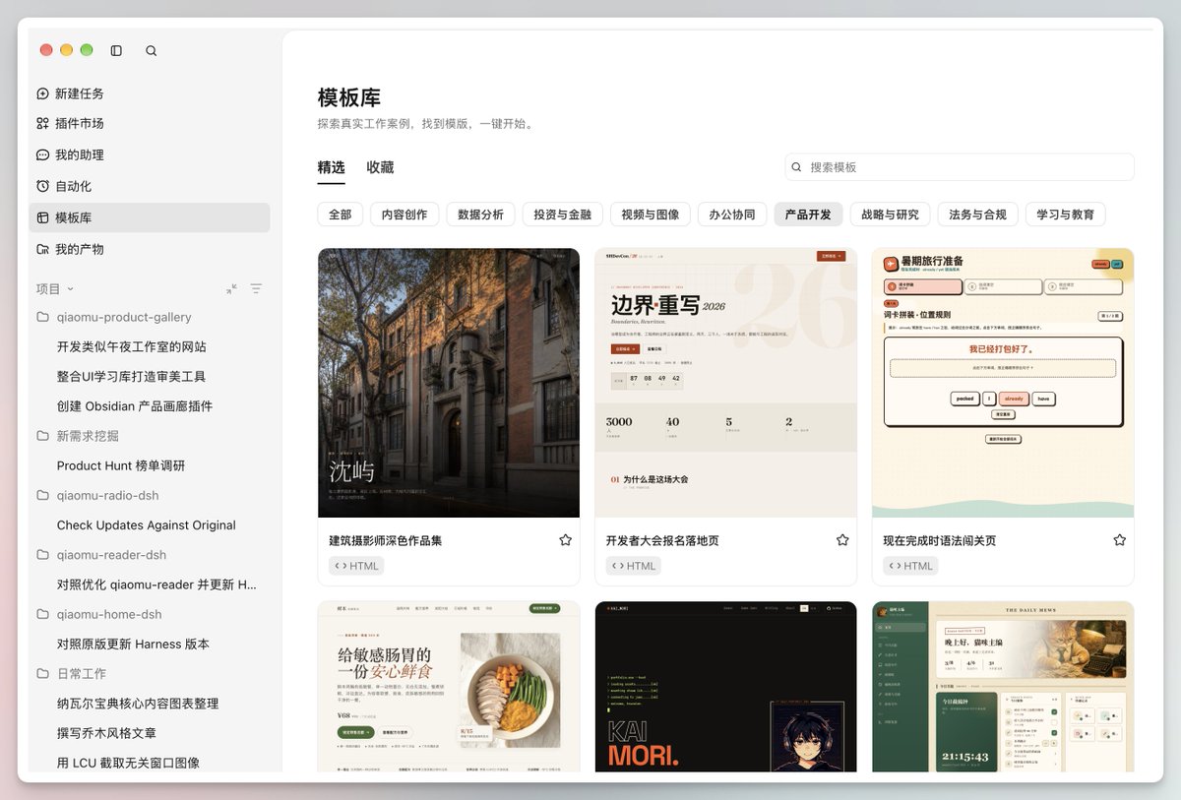Open task 对照优化 qiaomu-reader 并更新
Image resolution: width=1181 pixels, height=800 pixels.
(x=156, y=585)
